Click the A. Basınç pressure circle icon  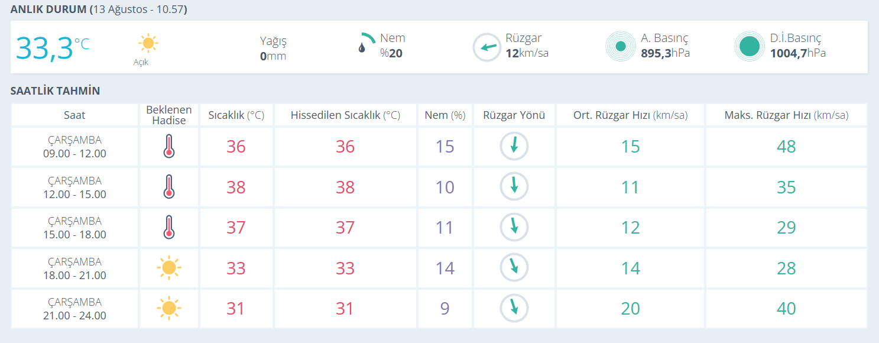[x=620, y=46]
